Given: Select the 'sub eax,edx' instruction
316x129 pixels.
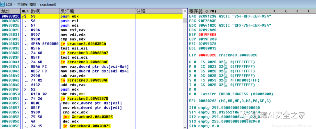Looking at the screenshot, I should [x=73, y=76].
